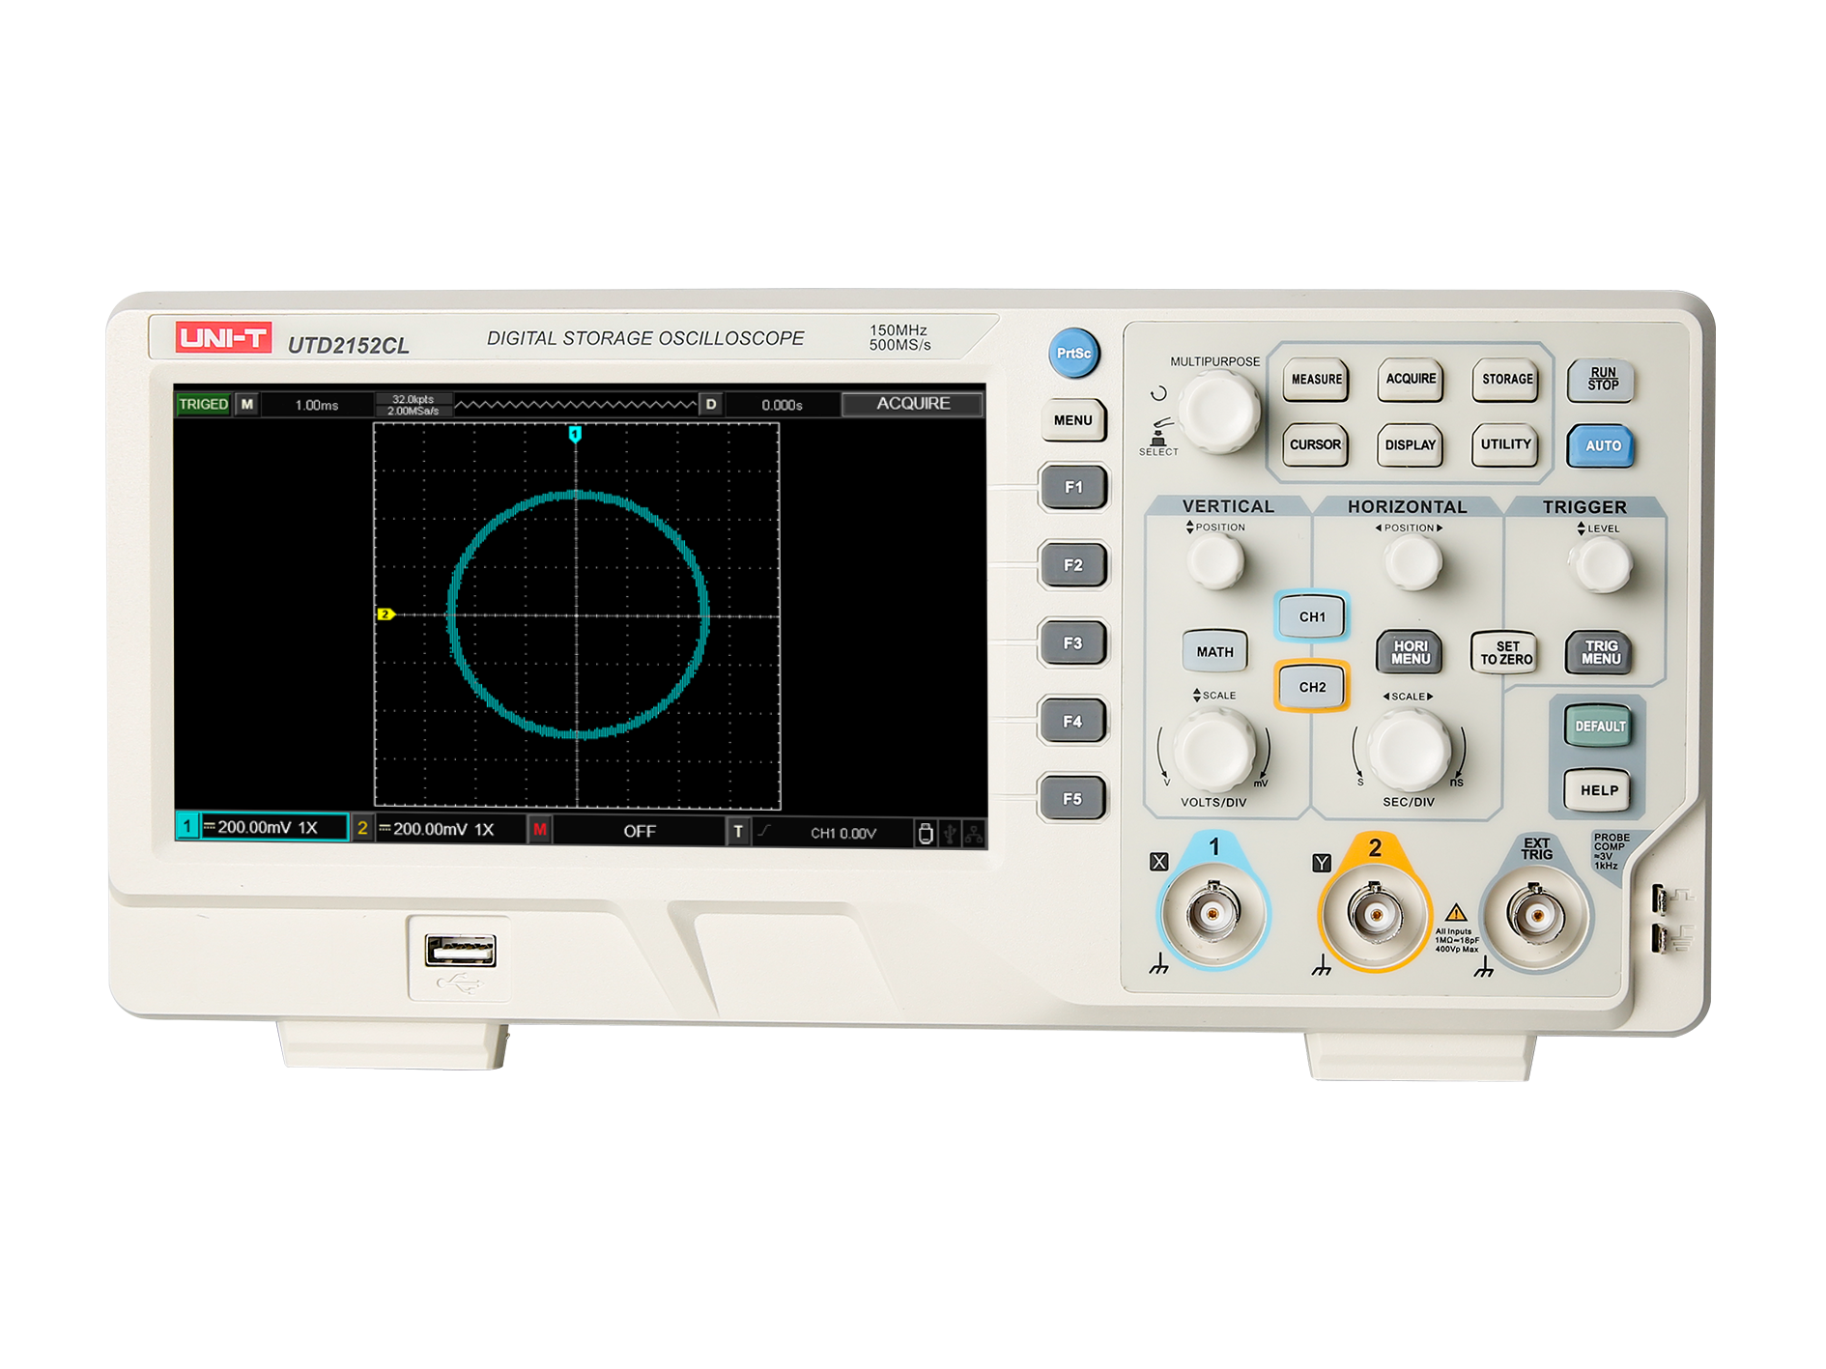Image resolution: width=1826 pixels, height=1369 pixels.
Task: Click the front USB port
Action: tap(461, 951)
